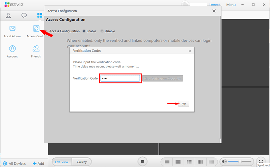Click the Verification Code input field
Viewport: 270px width, 168px height.
point(120,78)
